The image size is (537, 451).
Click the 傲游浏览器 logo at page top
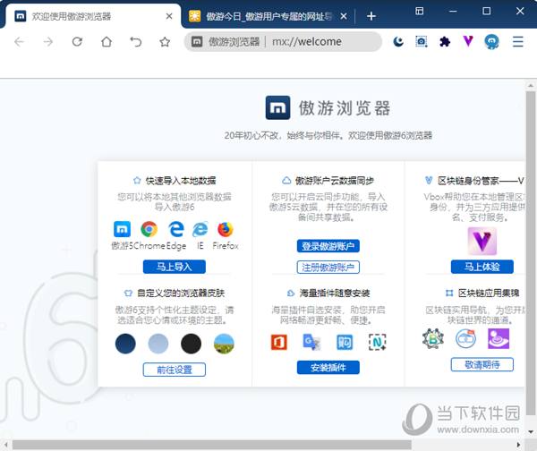[x=328, y=107]
